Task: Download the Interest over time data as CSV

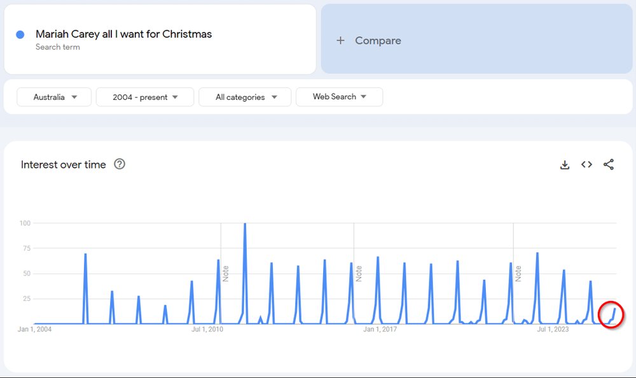Action: pyautogui.click(x=565, y=164)
